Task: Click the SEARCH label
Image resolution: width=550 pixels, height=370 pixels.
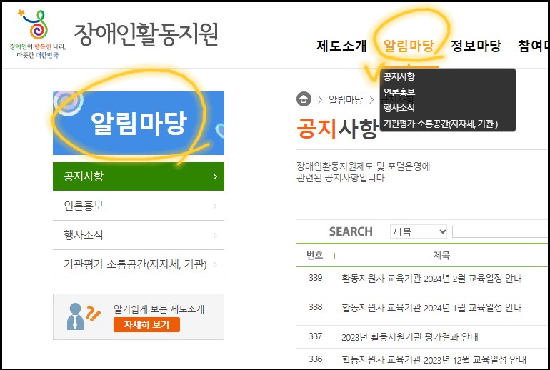Action: tap(351, 231)
